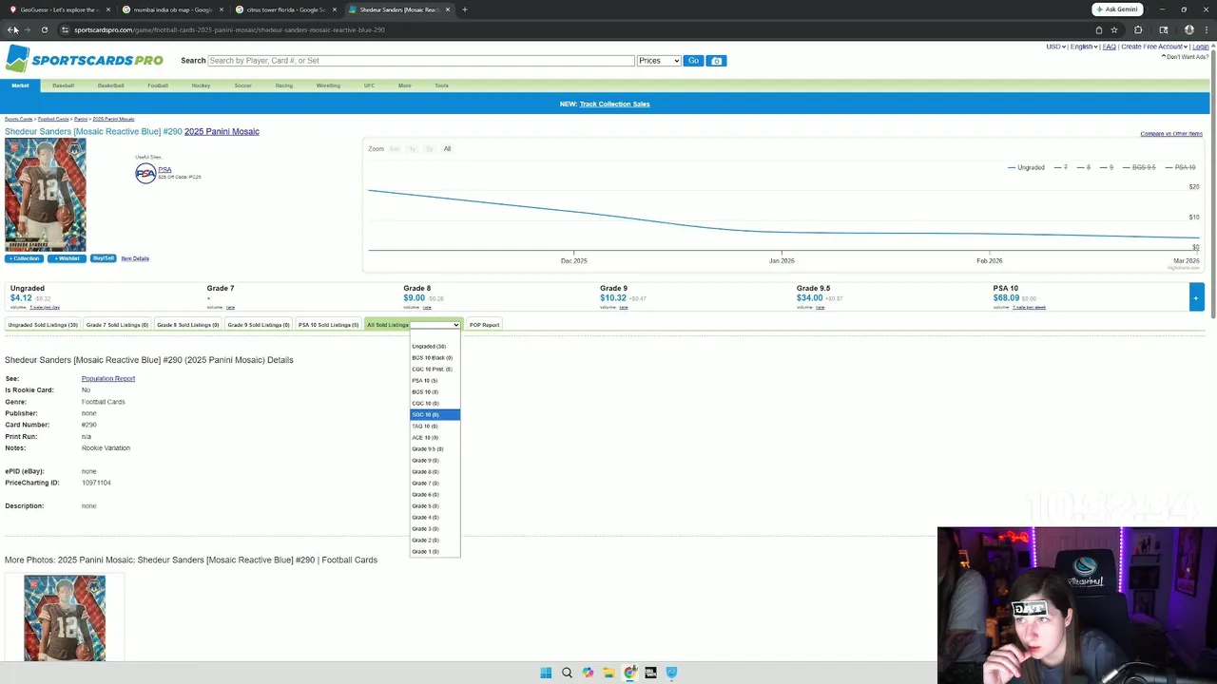Click Compare vs Other Items link
Viewport: 1217px width, 684px height.
point(1171,134)
